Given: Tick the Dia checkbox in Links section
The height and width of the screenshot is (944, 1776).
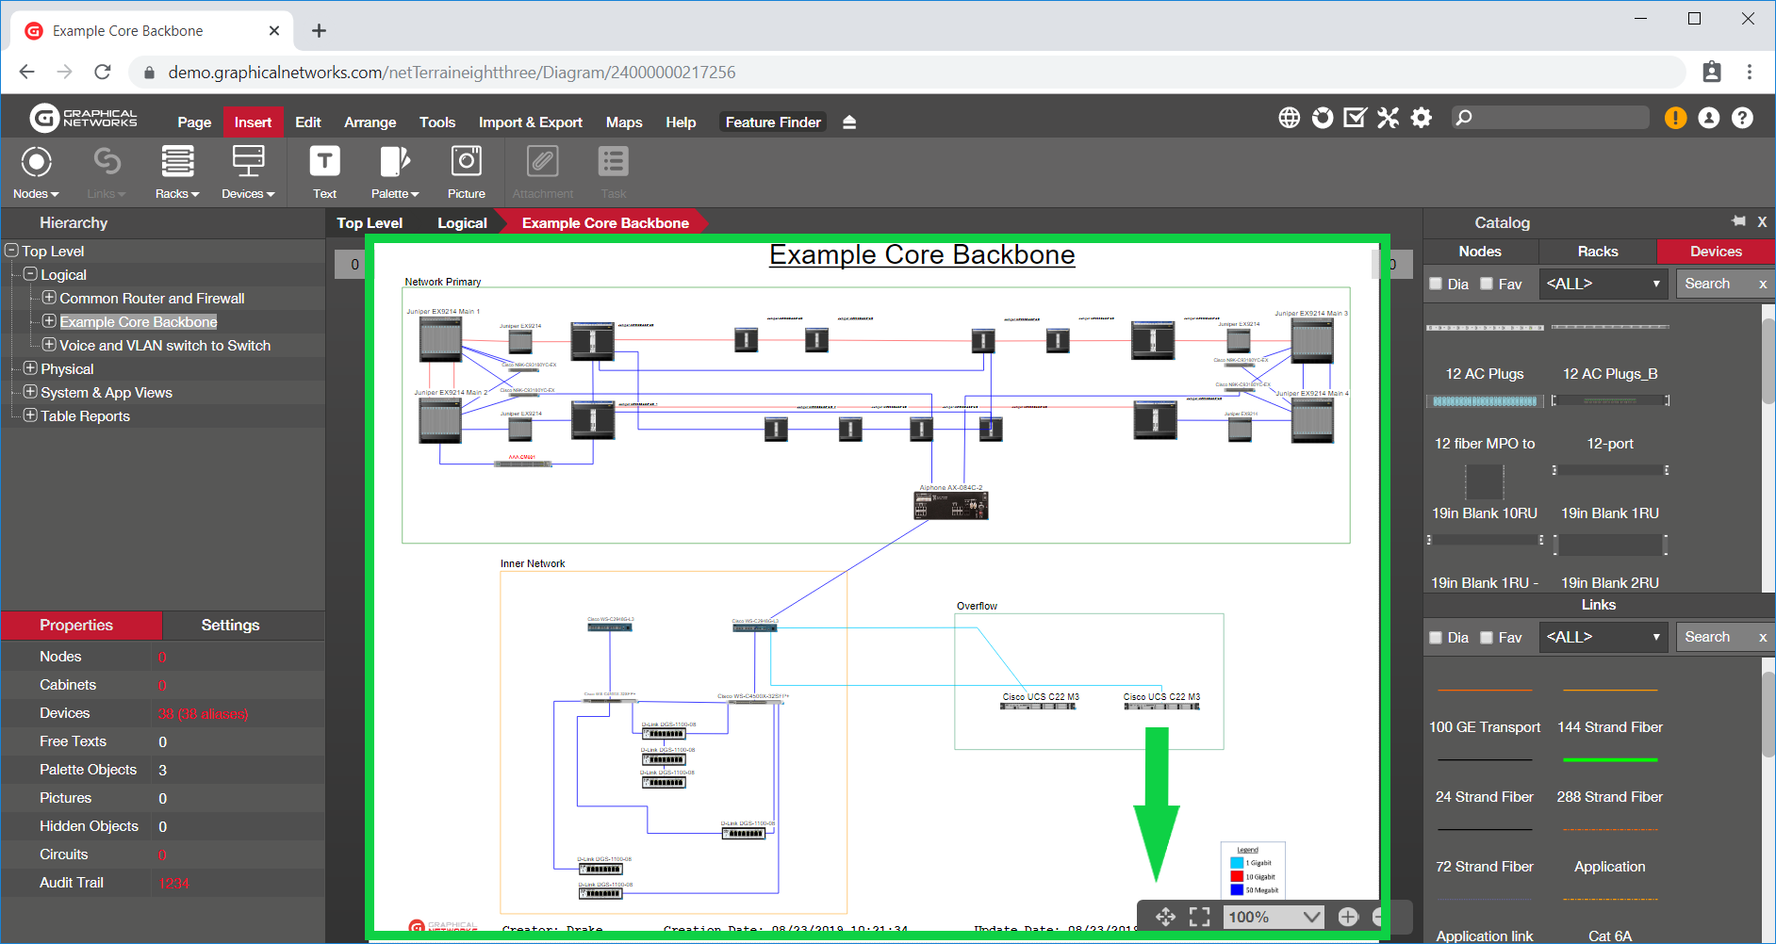Looking at the screenshot, I should [1436, 638].
